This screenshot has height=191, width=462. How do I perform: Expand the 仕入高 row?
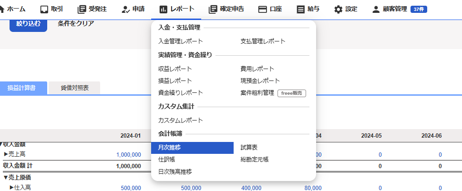tap(12, 188)
